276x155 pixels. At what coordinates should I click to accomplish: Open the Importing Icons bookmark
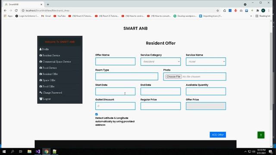[211, 16]
